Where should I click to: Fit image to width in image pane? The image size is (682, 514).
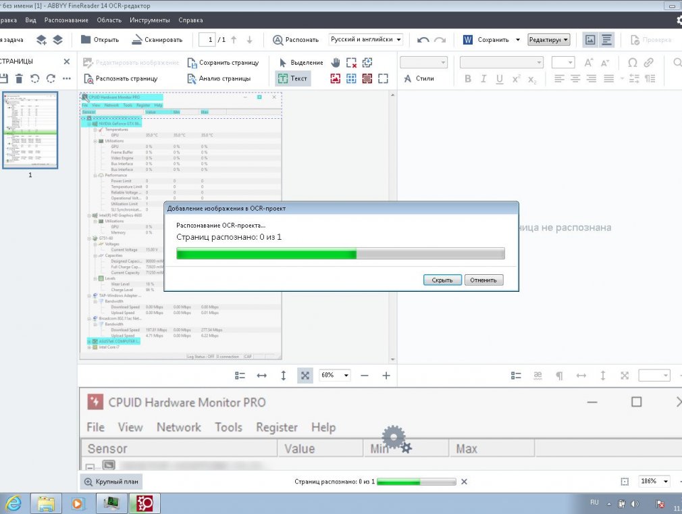point(262,376)
